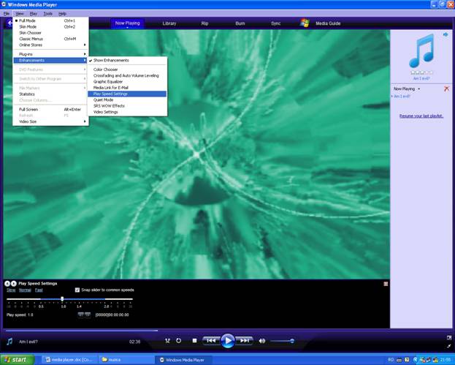The width and height of the screenshot is (455, 365).
Task: Switch to the Rip tab
Action: [204, 23]
